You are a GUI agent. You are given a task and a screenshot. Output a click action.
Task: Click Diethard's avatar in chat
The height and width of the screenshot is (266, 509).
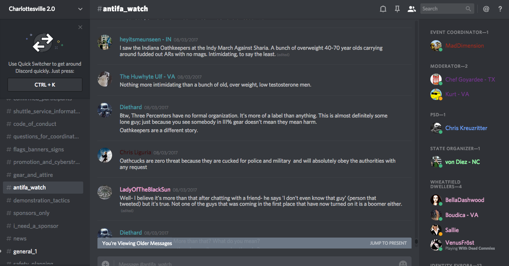tap(105, 110)
